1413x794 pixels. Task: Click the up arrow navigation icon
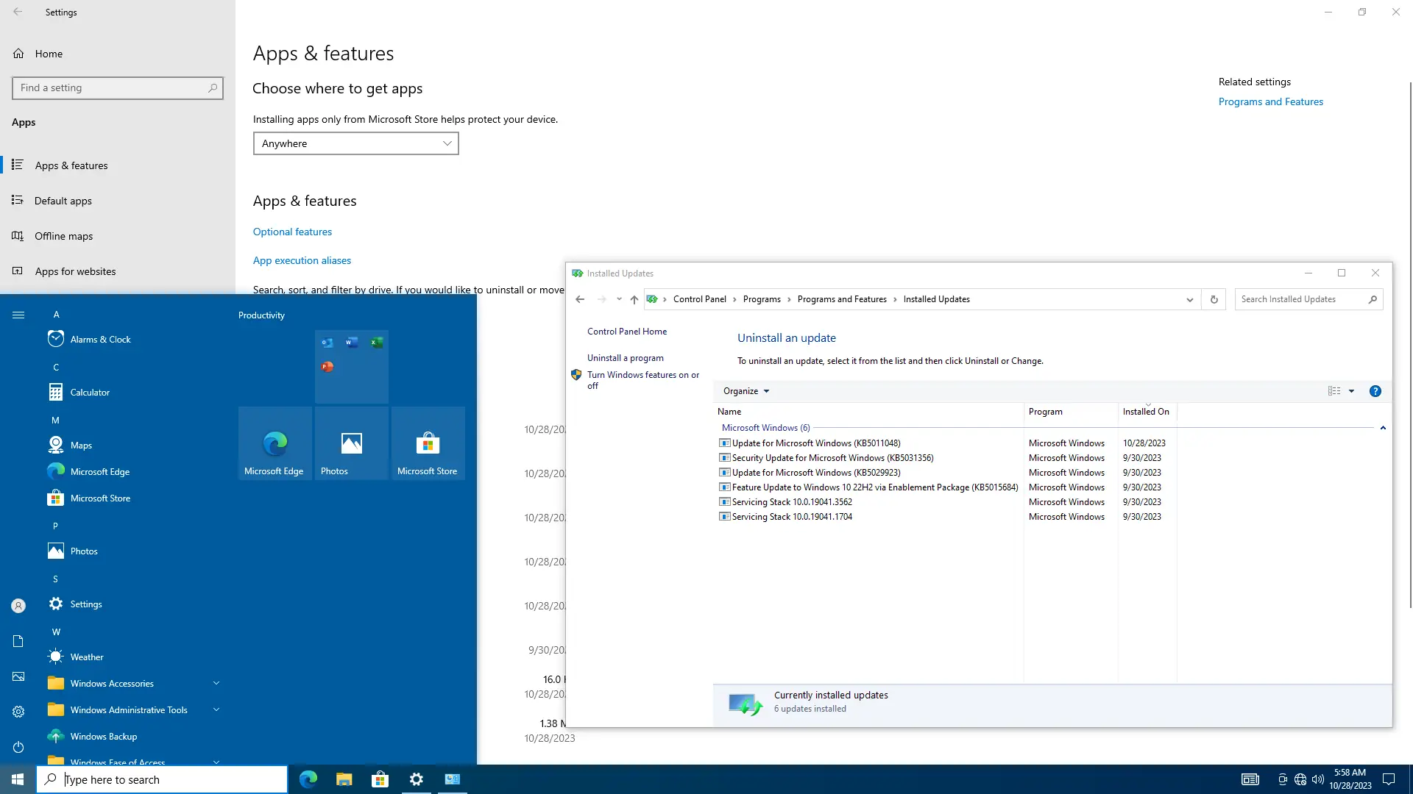pyautogui.click(x=634, y=299)
